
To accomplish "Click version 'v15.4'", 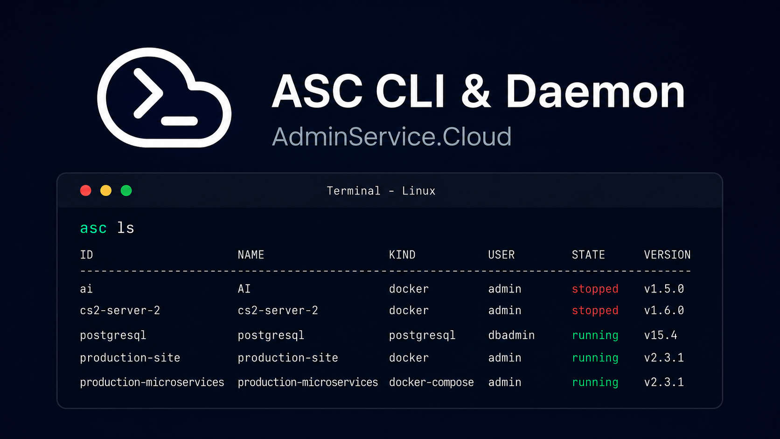I will [x=661, y=335].
